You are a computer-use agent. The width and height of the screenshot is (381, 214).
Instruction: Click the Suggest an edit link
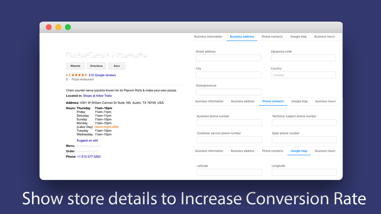[87, 141]
